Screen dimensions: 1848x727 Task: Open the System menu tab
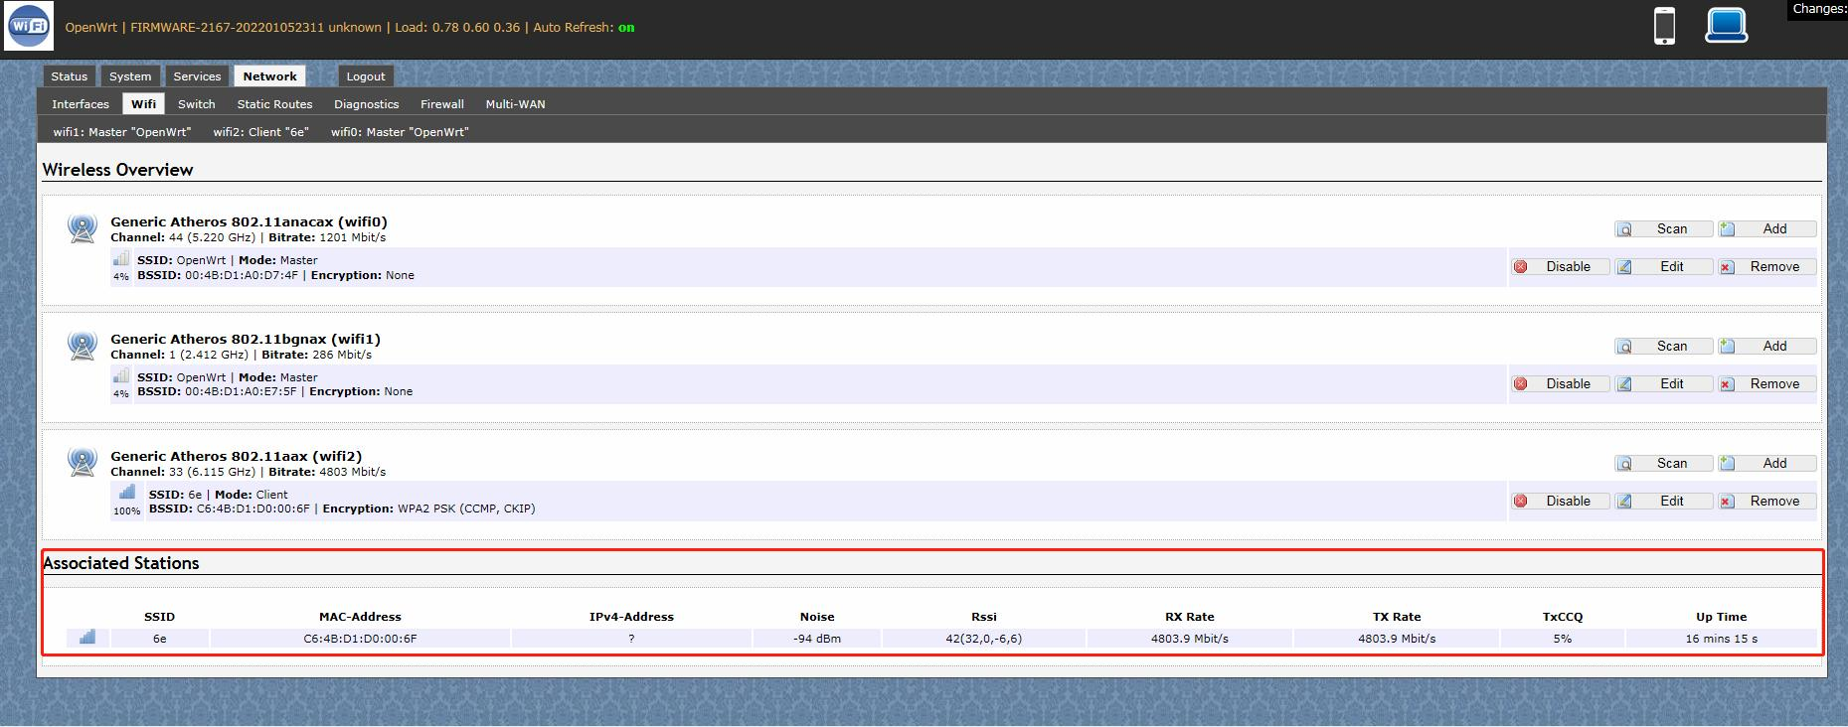click(x=130, y=76)
